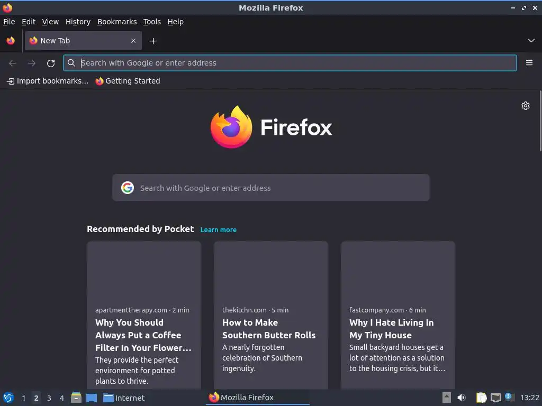Open the Lubuntu start menu
The image size is (542, 406).
pyautogui.click(x=8, y=398)
